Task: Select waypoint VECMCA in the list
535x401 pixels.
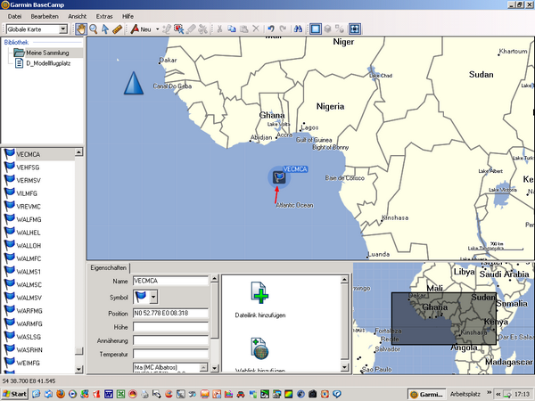Action: pyautogui.click(x=38, y=154)
